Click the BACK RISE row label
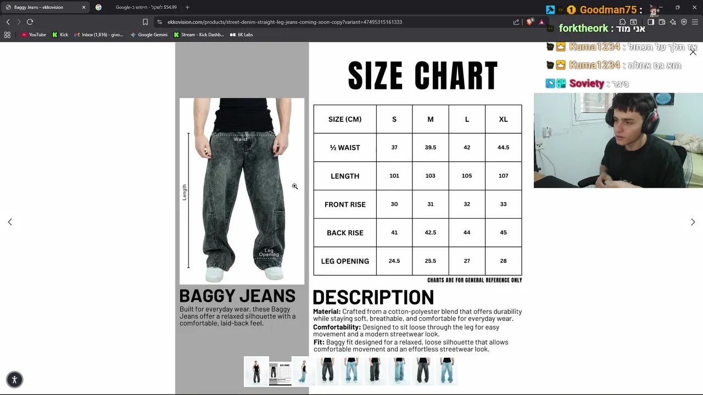 click(345, 233)
